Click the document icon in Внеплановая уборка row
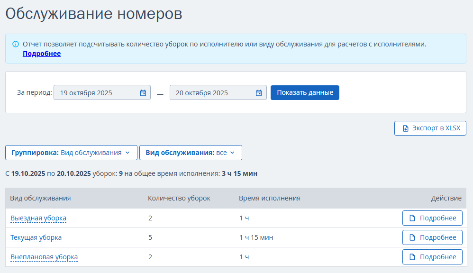The image size is (473, 273). pyautogui.click(x=412, y=257)
